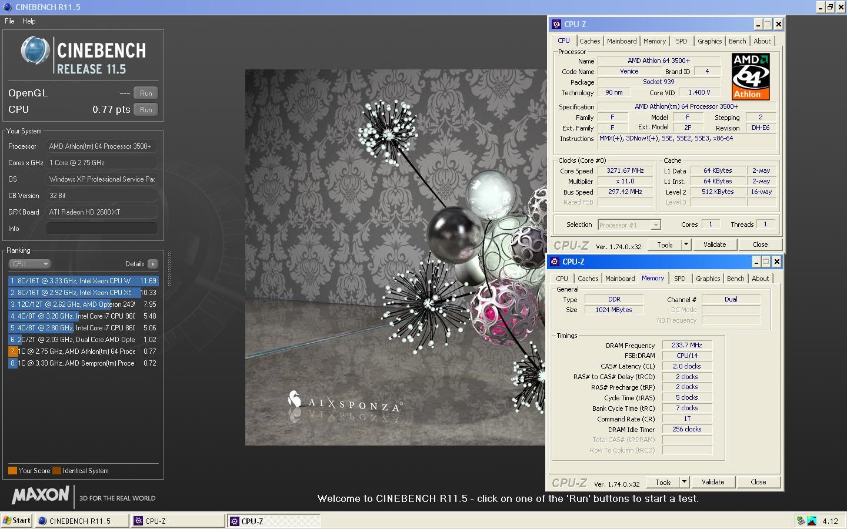The height and width of the screenshot is (529, 847).
Task: Select ranking row 2 Intel Xeon 10.33
Action: coord(83,293)
